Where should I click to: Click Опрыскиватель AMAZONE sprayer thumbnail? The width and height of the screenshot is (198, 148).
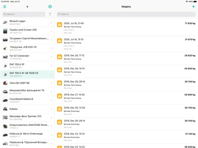coord(5,126)
